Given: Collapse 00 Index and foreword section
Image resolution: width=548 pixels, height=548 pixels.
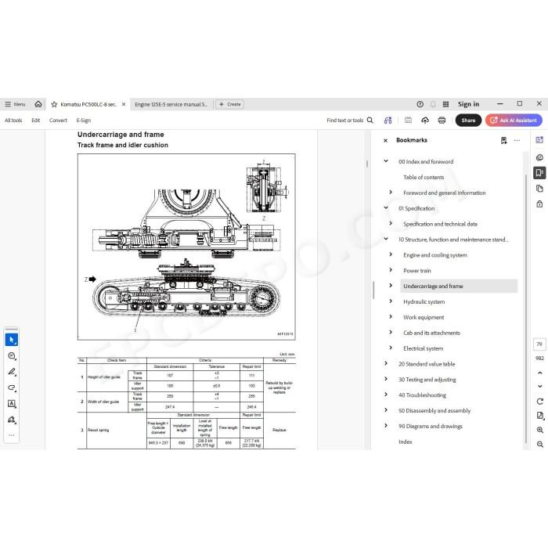Looking at the screenshot, I should pyautogui.click(x=386, y=161).
